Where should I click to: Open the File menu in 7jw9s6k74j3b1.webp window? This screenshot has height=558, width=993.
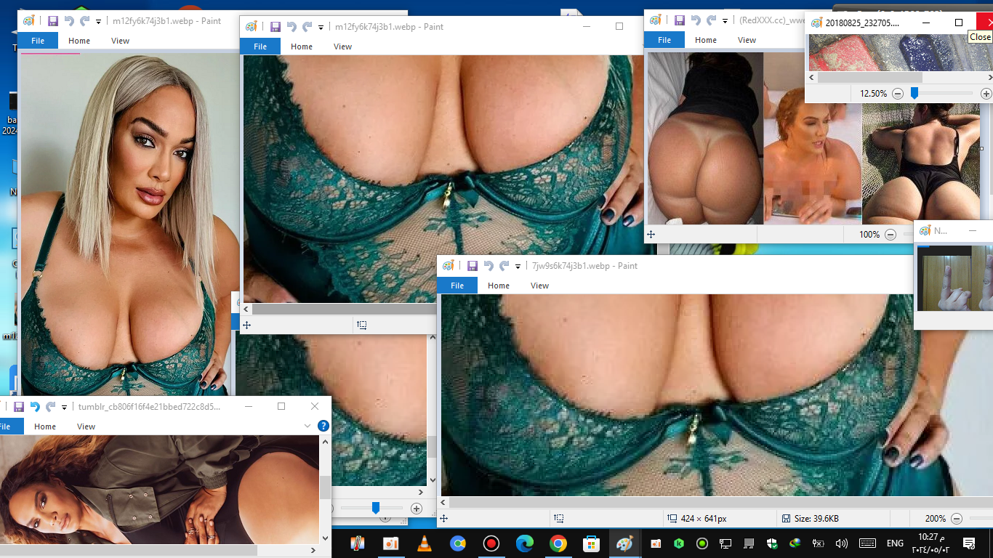pyautogui.click(x=457, y=286)
